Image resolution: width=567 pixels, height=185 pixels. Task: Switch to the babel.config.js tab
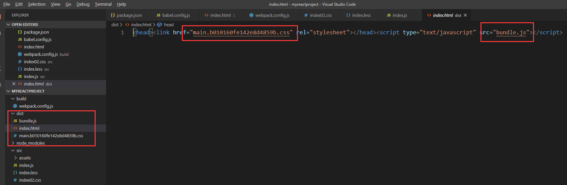[x=175, y=15]
